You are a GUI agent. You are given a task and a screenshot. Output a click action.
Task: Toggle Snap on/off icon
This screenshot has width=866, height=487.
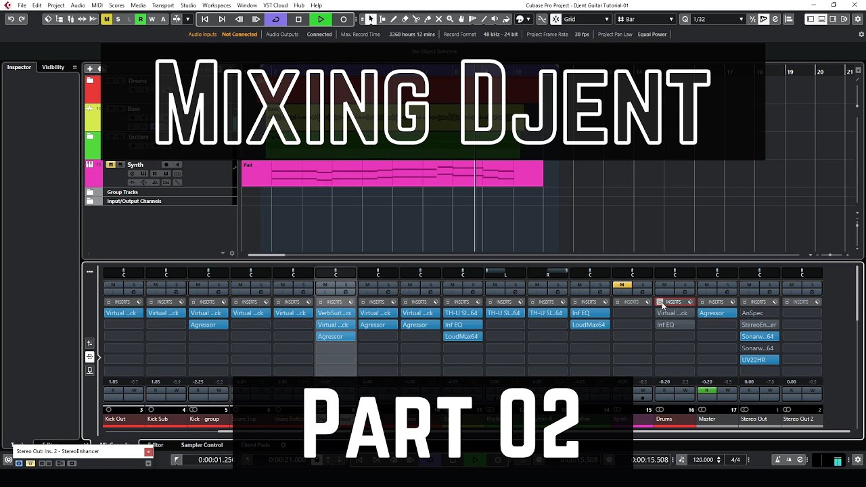[x=556, y=19]
